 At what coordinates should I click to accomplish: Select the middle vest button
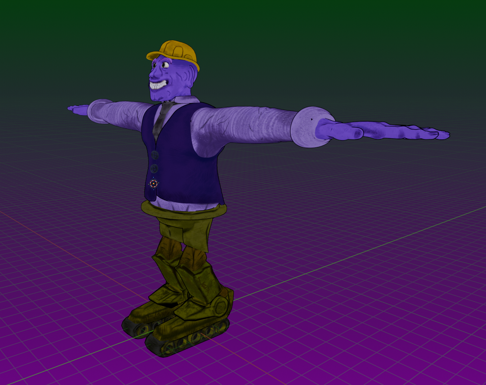tap(154, 168)
